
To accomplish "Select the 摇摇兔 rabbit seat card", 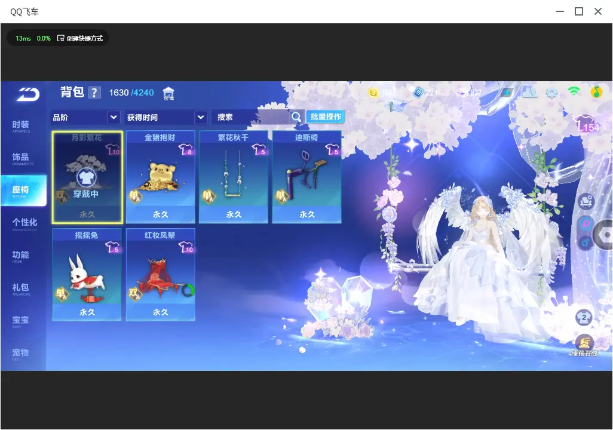I will click(87, 275).
